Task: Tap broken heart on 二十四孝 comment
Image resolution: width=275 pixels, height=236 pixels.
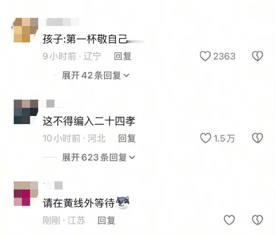Action: coord(257,138)
